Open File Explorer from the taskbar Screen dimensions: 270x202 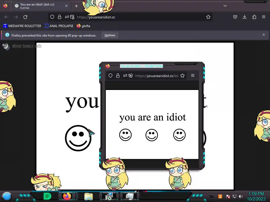tap(89, 196)
